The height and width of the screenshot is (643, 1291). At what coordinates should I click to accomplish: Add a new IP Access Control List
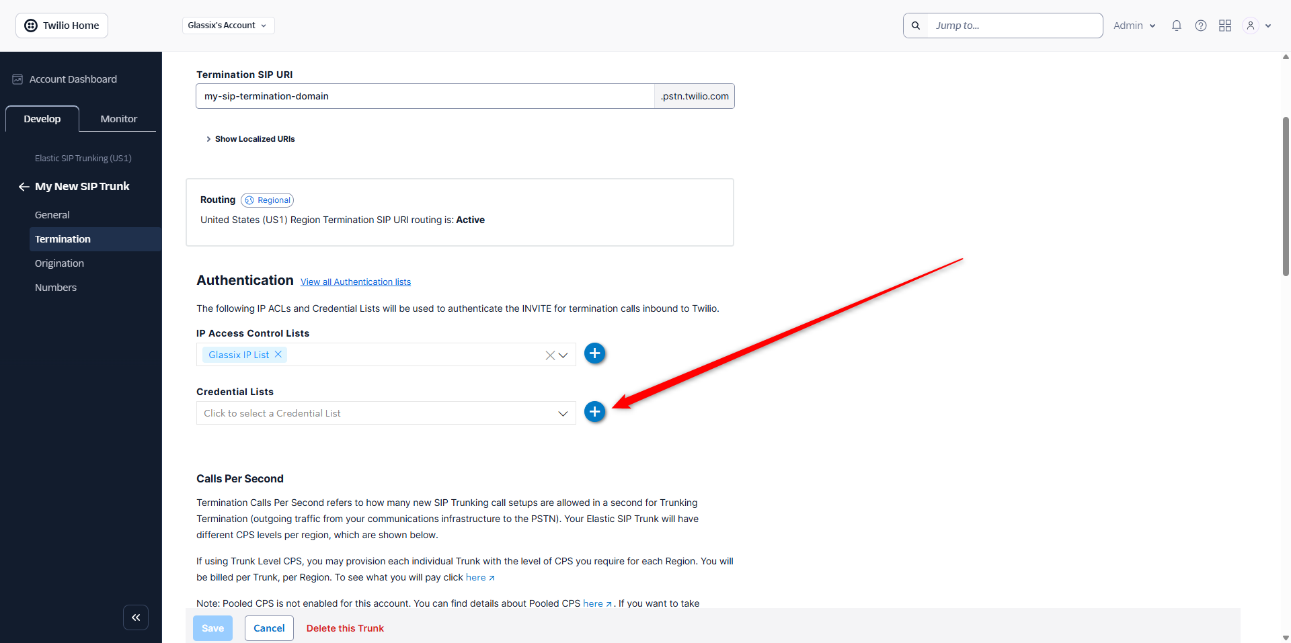click(594, 353)
